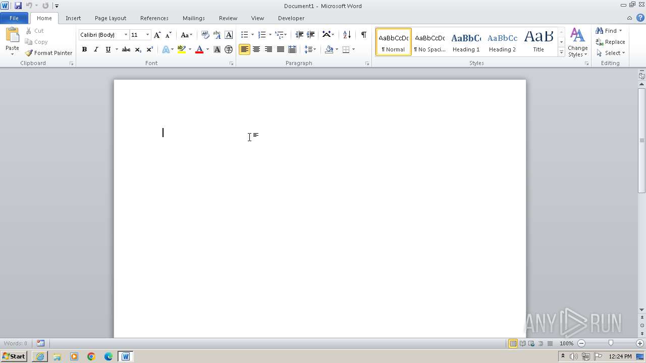Click the zoom slider handle
This screenshot has width=646, height=363.
tap(611, 343)
